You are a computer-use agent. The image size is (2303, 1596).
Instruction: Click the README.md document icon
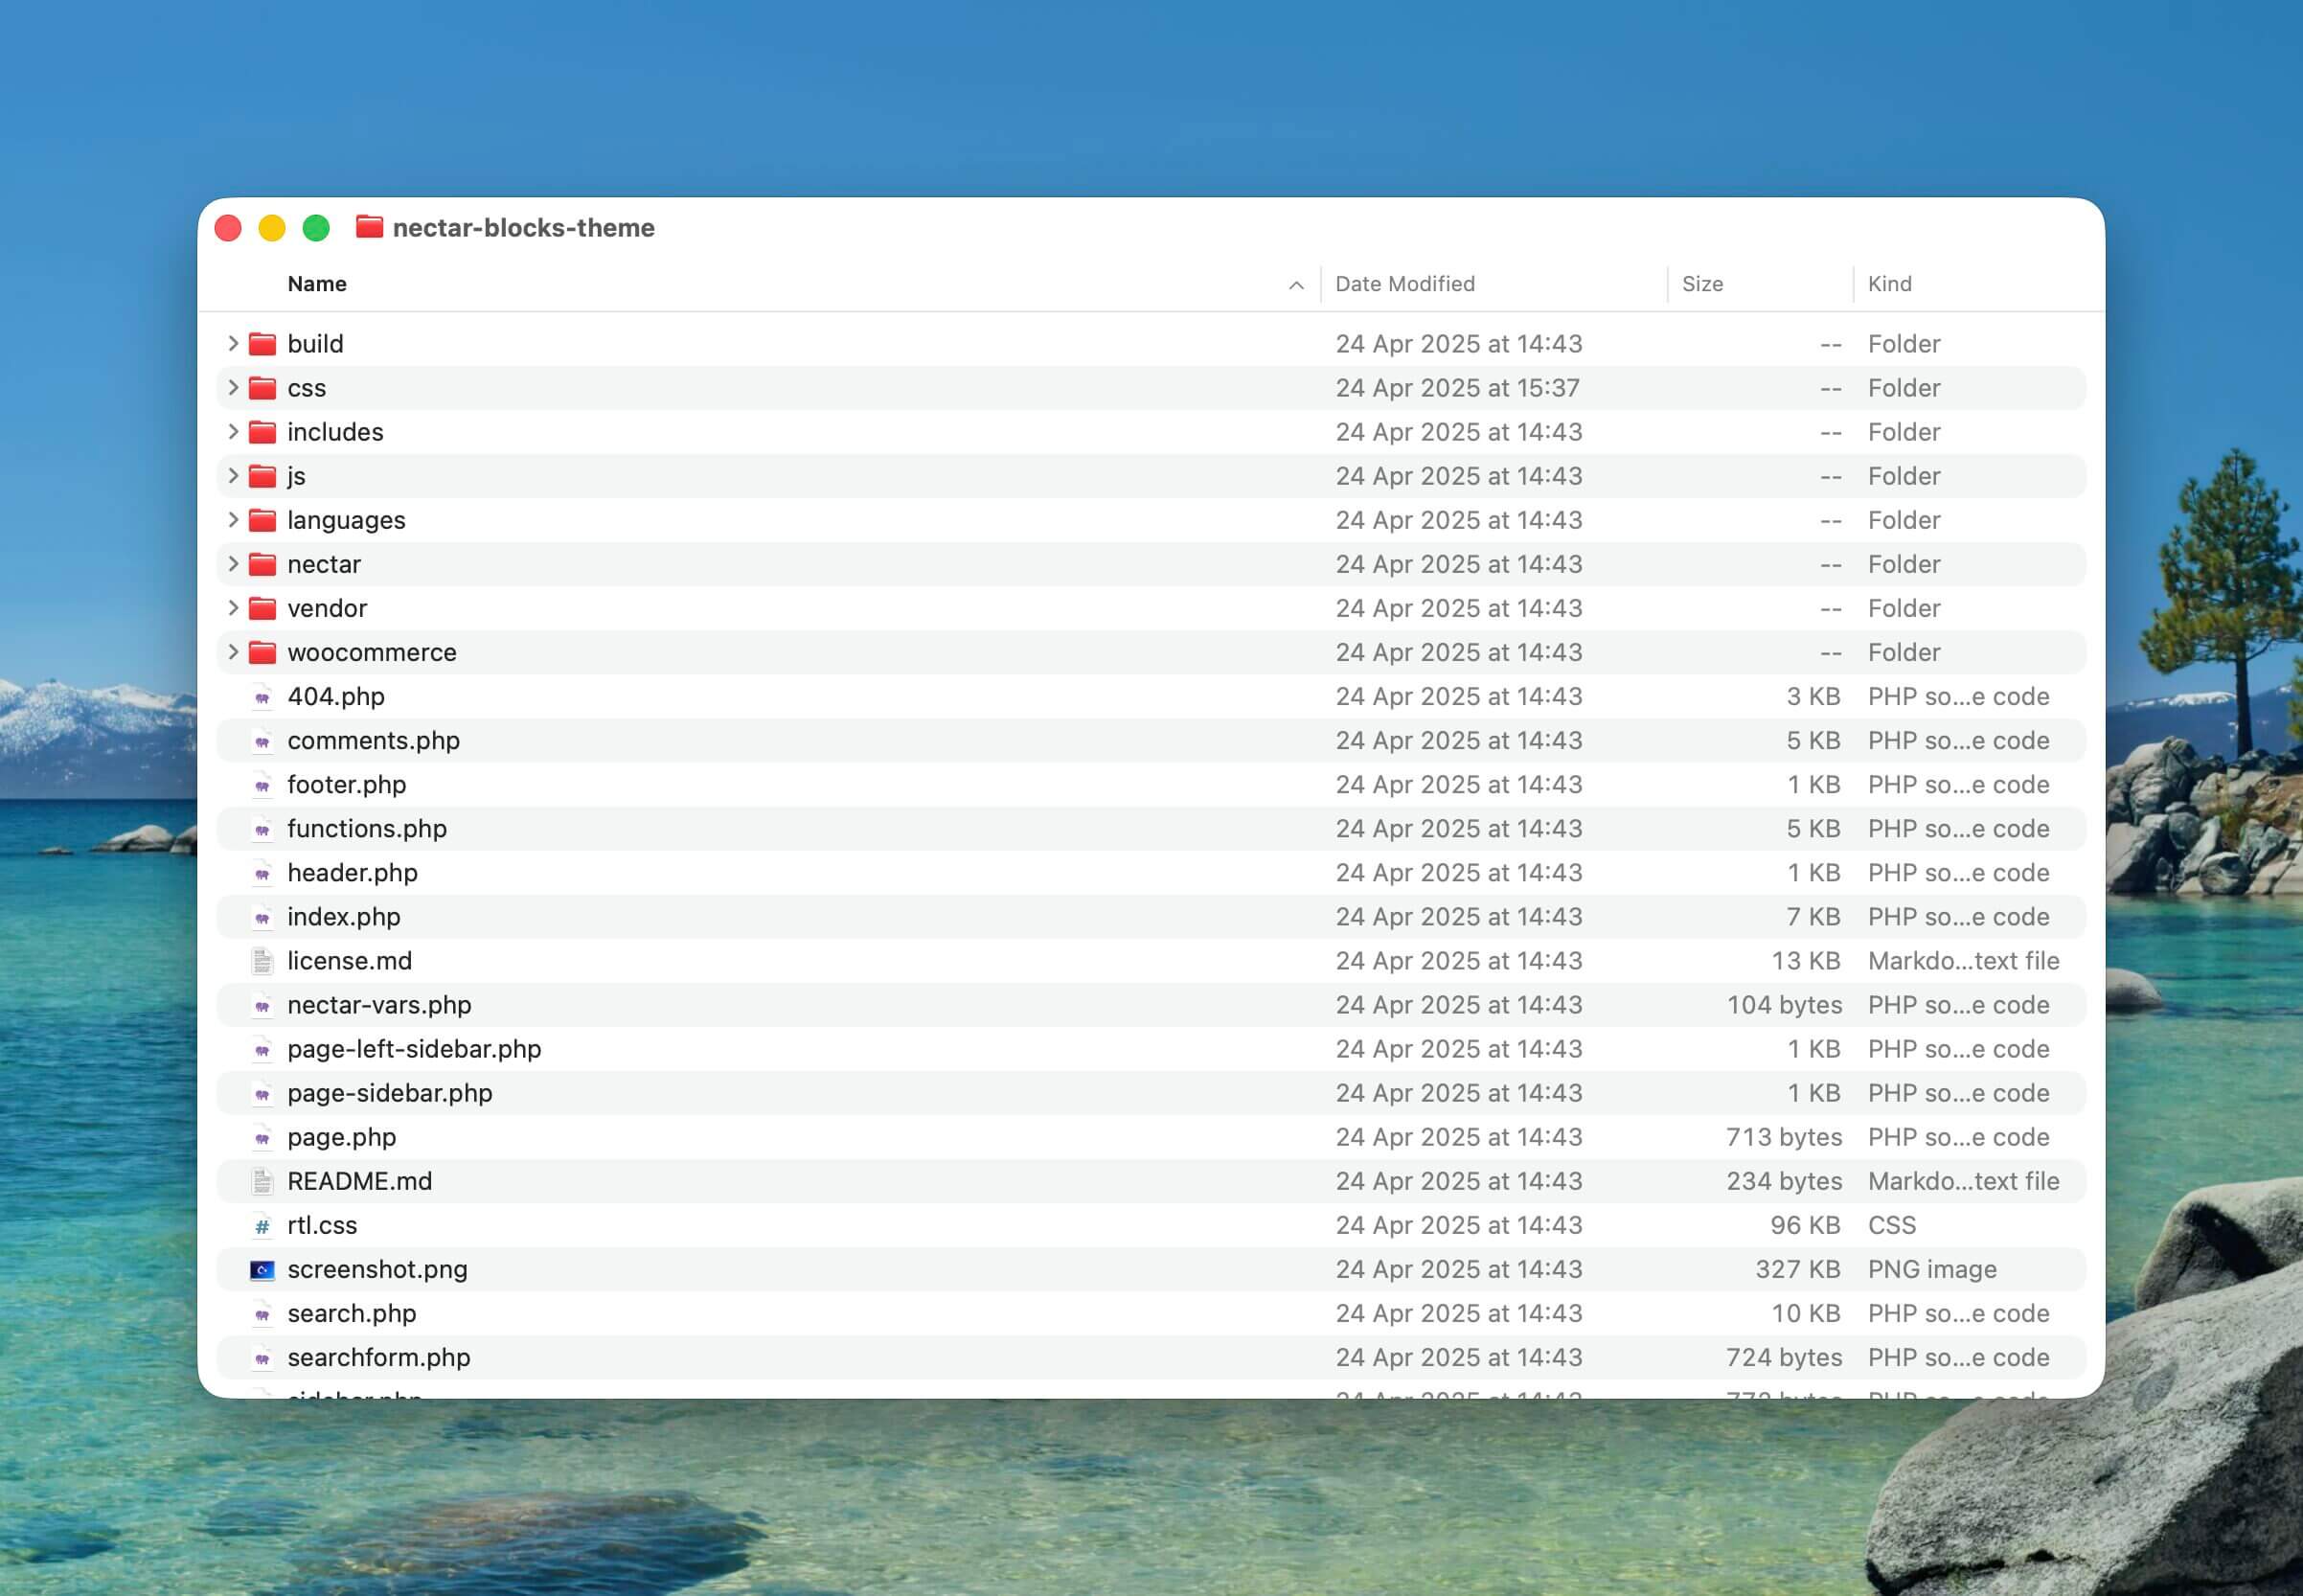pyautogui.click(x=262, y=1182)
